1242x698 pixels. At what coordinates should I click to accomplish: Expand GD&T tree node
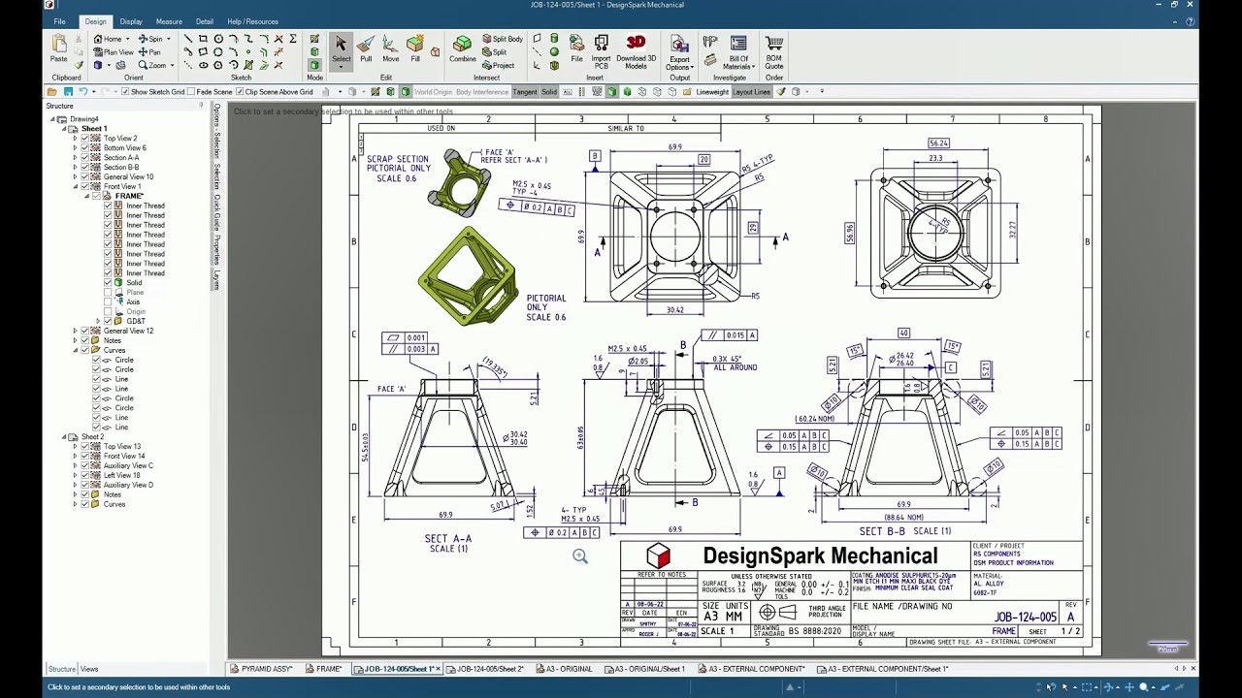(x=98, y=321)
